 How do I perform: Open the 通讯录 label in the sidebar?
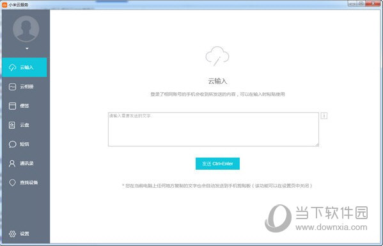pos(27,163)
